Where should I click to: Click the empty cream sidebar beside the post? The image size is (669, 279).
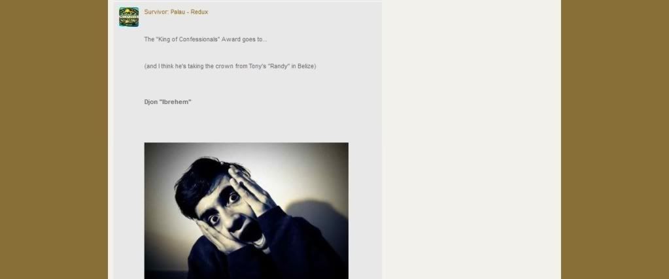point(472,140)
